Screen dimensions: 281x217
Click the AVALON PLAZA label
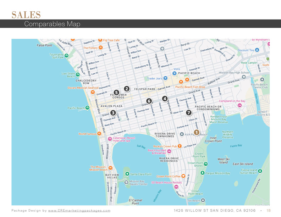[111, 106]
